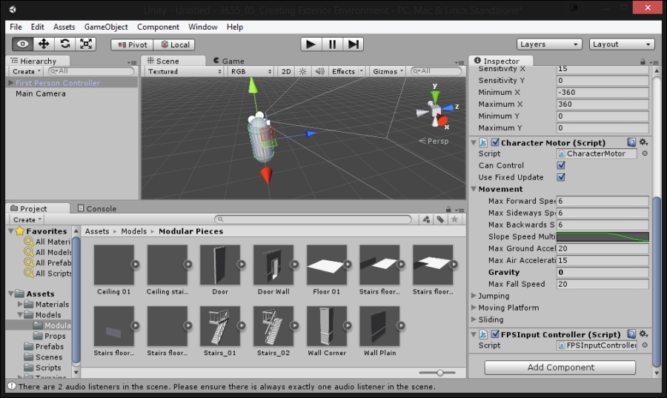Open Character Motor help icon

(x=631, y=142)
